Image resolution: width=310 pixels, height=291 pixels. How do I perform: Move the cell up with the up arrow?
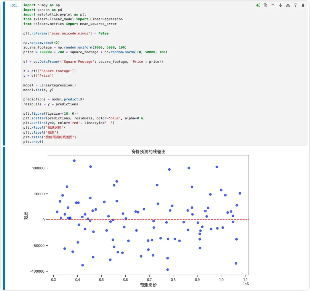(x=273, y=5)
